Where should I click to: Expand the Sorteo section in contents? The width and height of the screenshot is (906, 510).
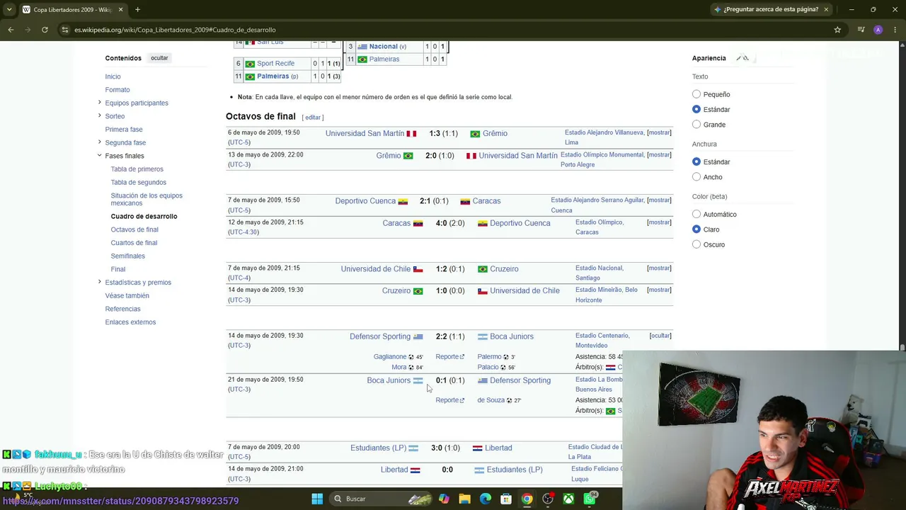coord(99,116)
